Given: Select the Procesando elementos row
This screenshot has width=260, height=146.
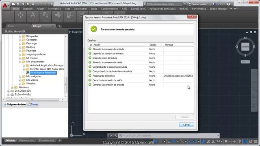Looking at the screenshot, I should (141, 76).
